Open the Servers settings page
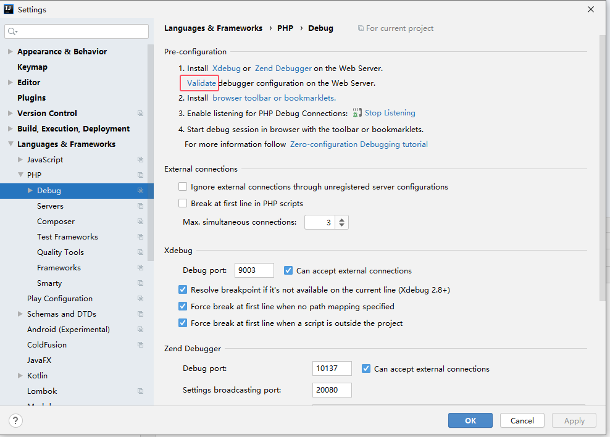This screenshot has height=437, width=610. 50,206
